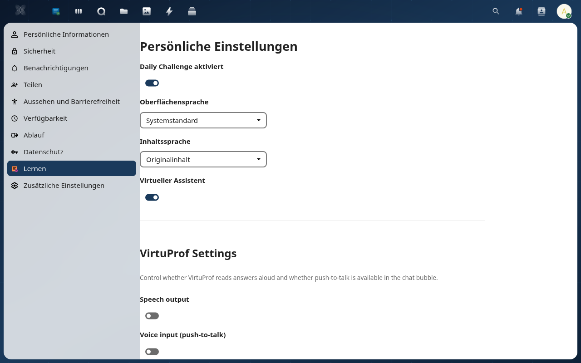Open the Activity lightning icon
Viewport: 581px width, 363px height.
coord(169,11)
